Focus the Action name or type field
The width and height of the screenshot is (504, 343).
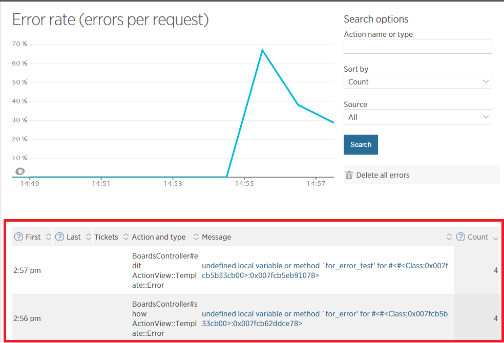click(417, 47)
